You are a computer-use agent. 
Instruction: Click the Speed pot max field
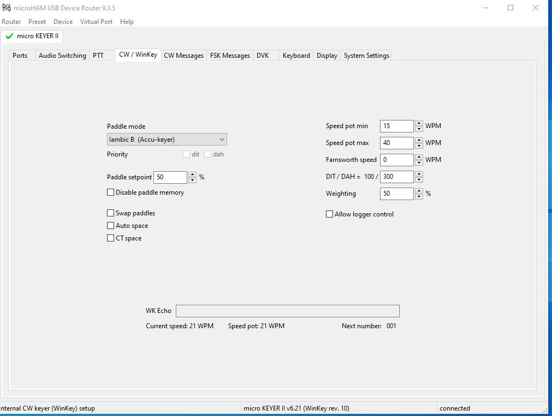[397, 143]
